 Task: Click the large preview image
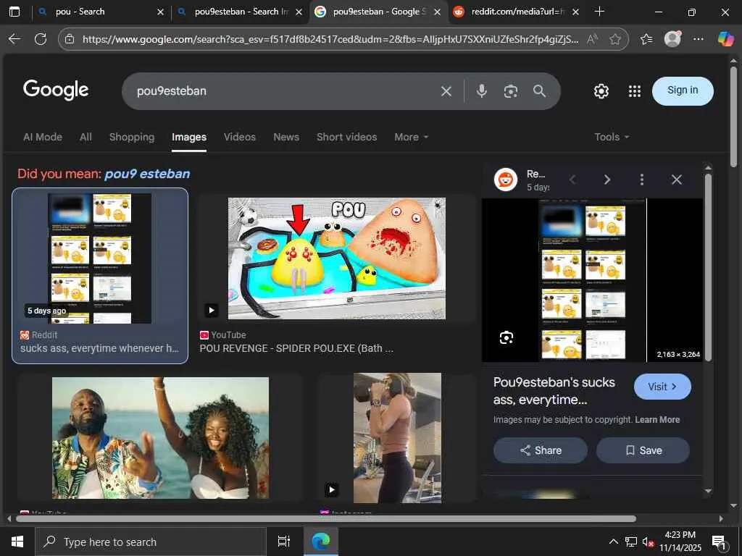click(x=593, y=280)
